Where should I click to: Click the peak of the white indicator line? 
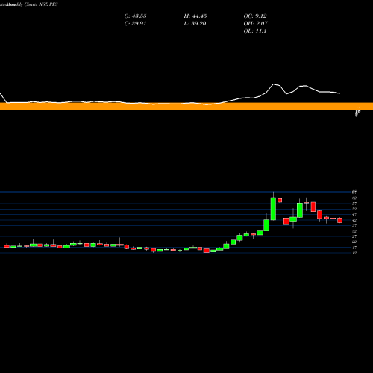[x=274, y=84]
